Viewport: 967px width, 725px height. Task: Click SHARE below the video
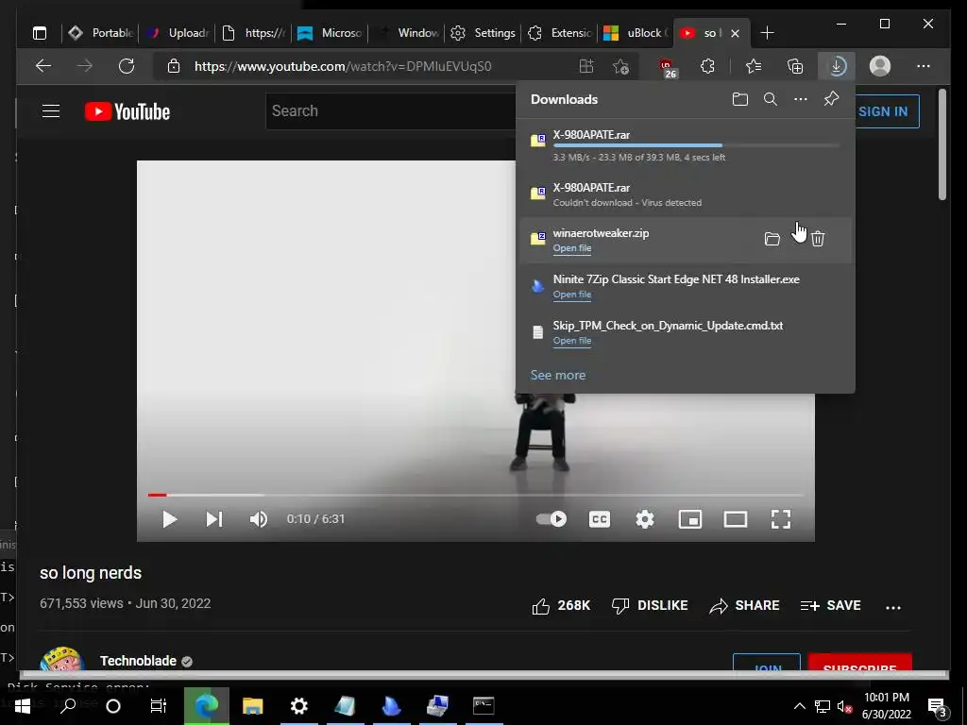[744, 606]
